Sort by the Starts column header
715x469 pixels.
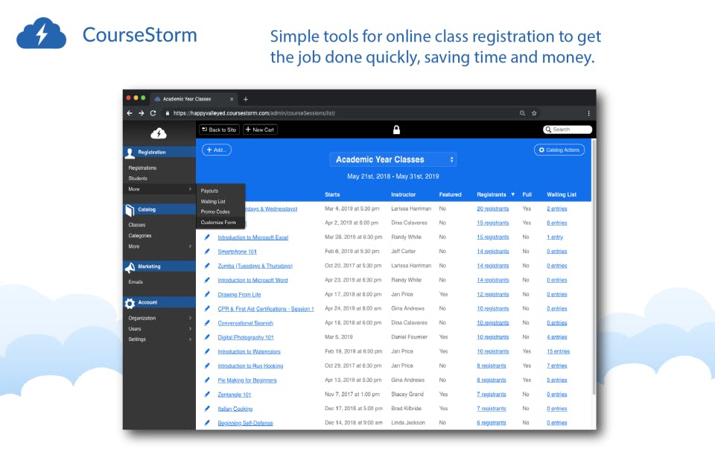click(x=332, y=194)
